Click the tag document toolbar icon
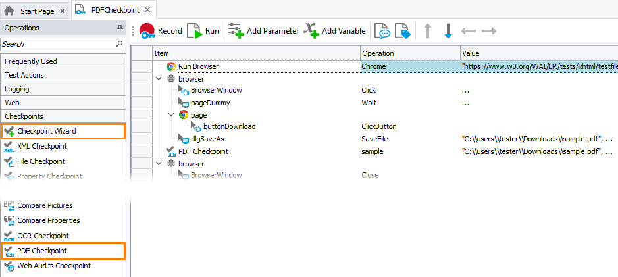This screenshot has width=618, height=277. (402, 31)
